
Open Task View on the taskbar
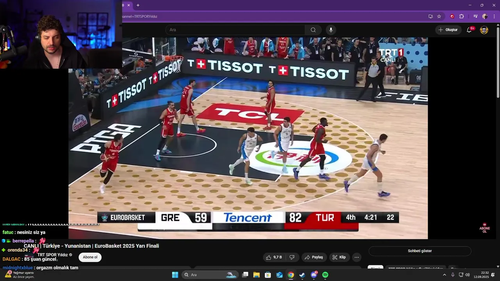pyautogui.click(x=245, y=275)
